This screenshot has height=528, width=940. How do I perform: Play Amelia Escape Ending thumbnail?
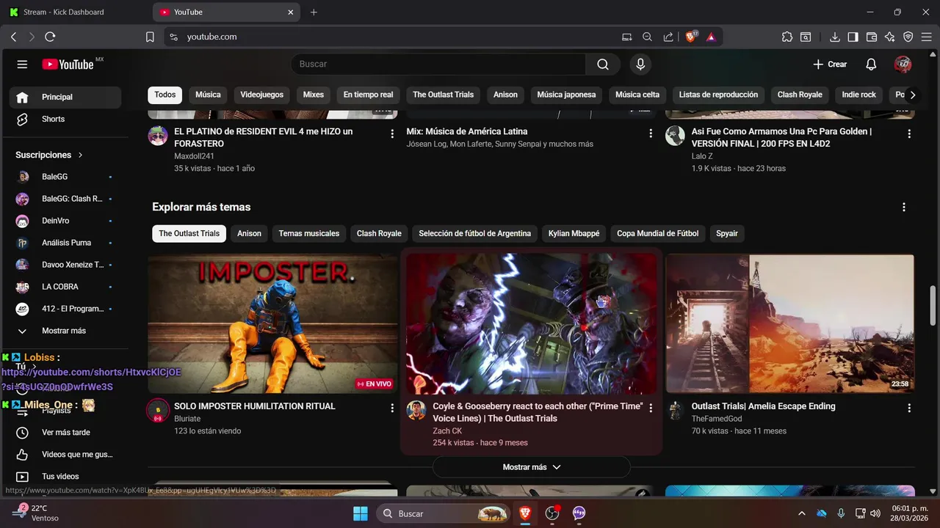coord(790,323)
